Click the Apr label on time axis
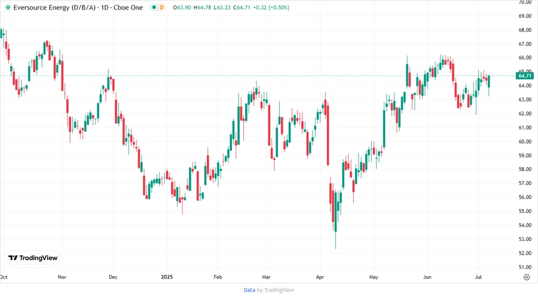The image size is (538, 297). 320,277
